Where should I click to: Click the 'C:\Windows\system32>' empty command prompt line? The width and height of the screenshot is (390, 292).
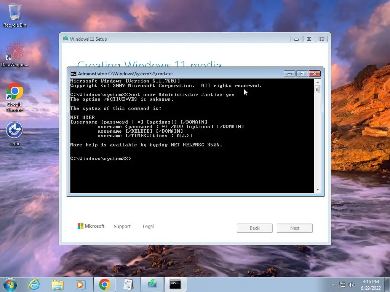click(x=101, y=159)
